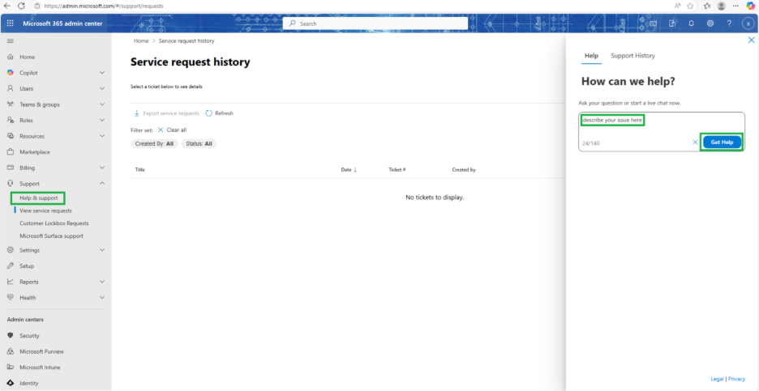The image size is (759, 391).
Task: Open Status: All filter
Action: [x=199, y=143]
